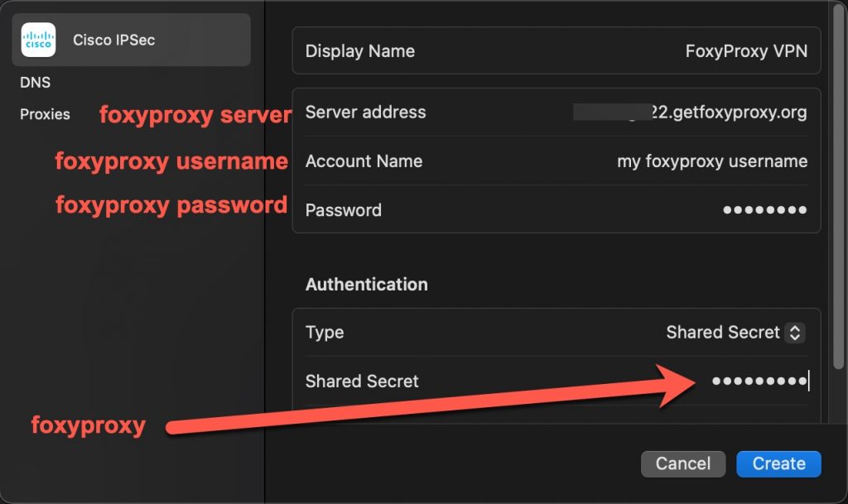Viewport: 848px width, 504px height.
Task: Click the Server address field
Action: (556, 113)
